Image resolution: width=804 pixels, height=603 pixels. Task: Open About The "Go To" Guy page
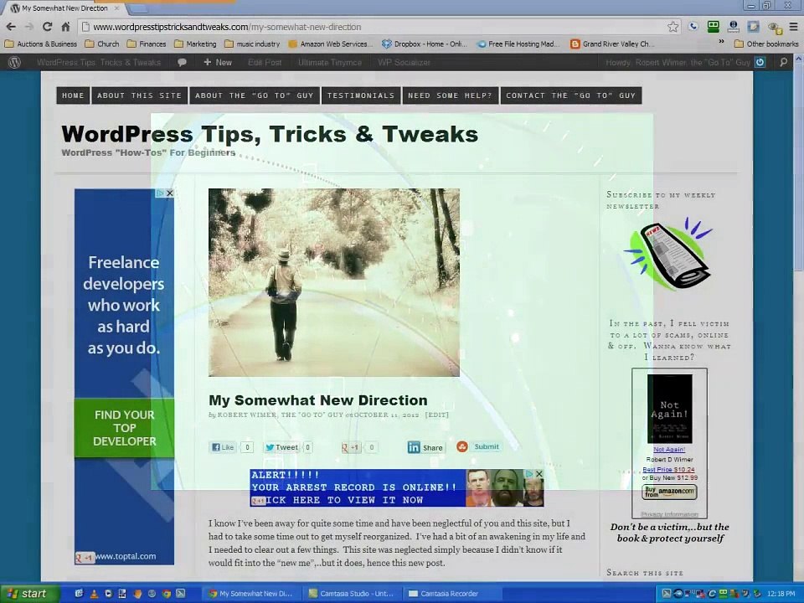tap(255, 95)
